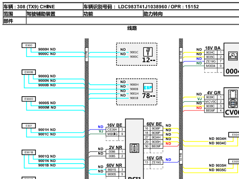Click the BE09F pin cell in 60V BE

point(156,146)
